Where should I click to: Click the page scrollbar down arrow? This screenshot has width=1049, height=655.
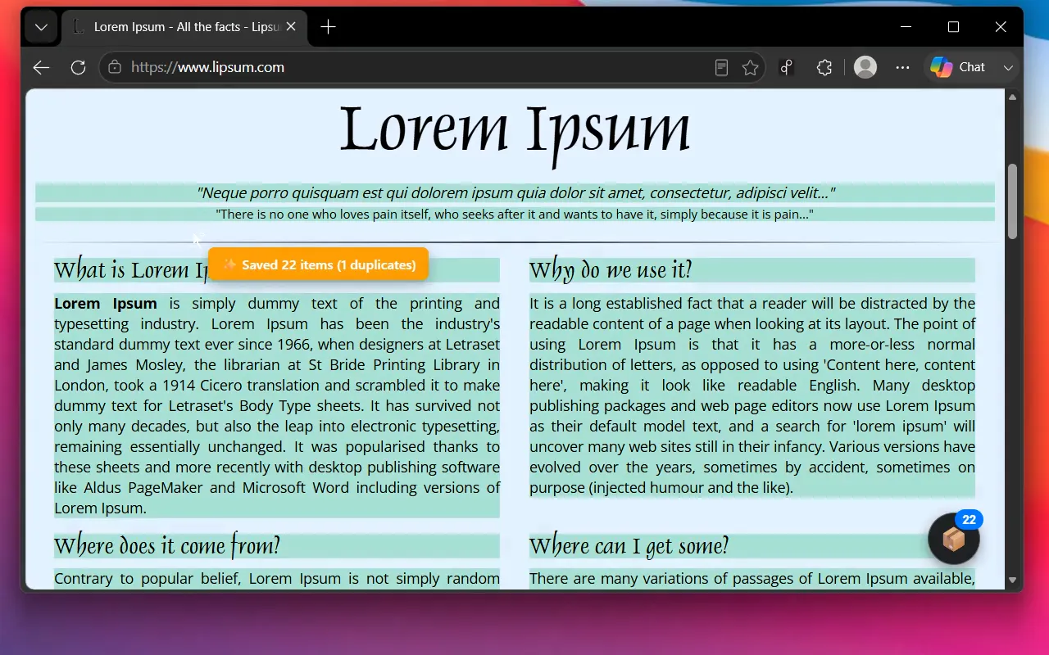(x=1012, y=580)
